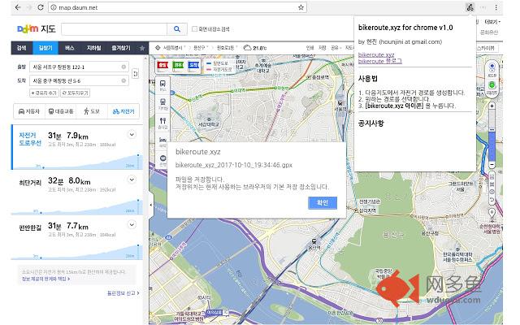Click the print option above the map

tap(310, 48)
